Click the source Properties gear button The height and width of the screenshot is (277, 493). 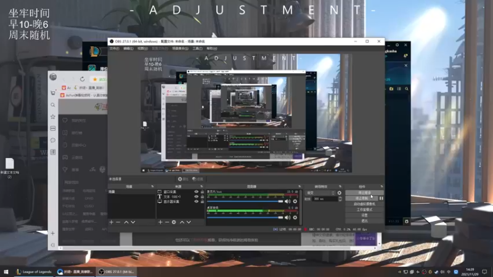pos(183,179)
